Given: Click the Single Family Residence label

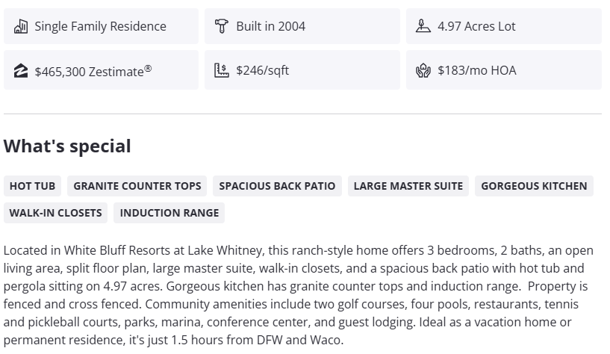Looking at the screenshot, I should click(x=100, y=26).
